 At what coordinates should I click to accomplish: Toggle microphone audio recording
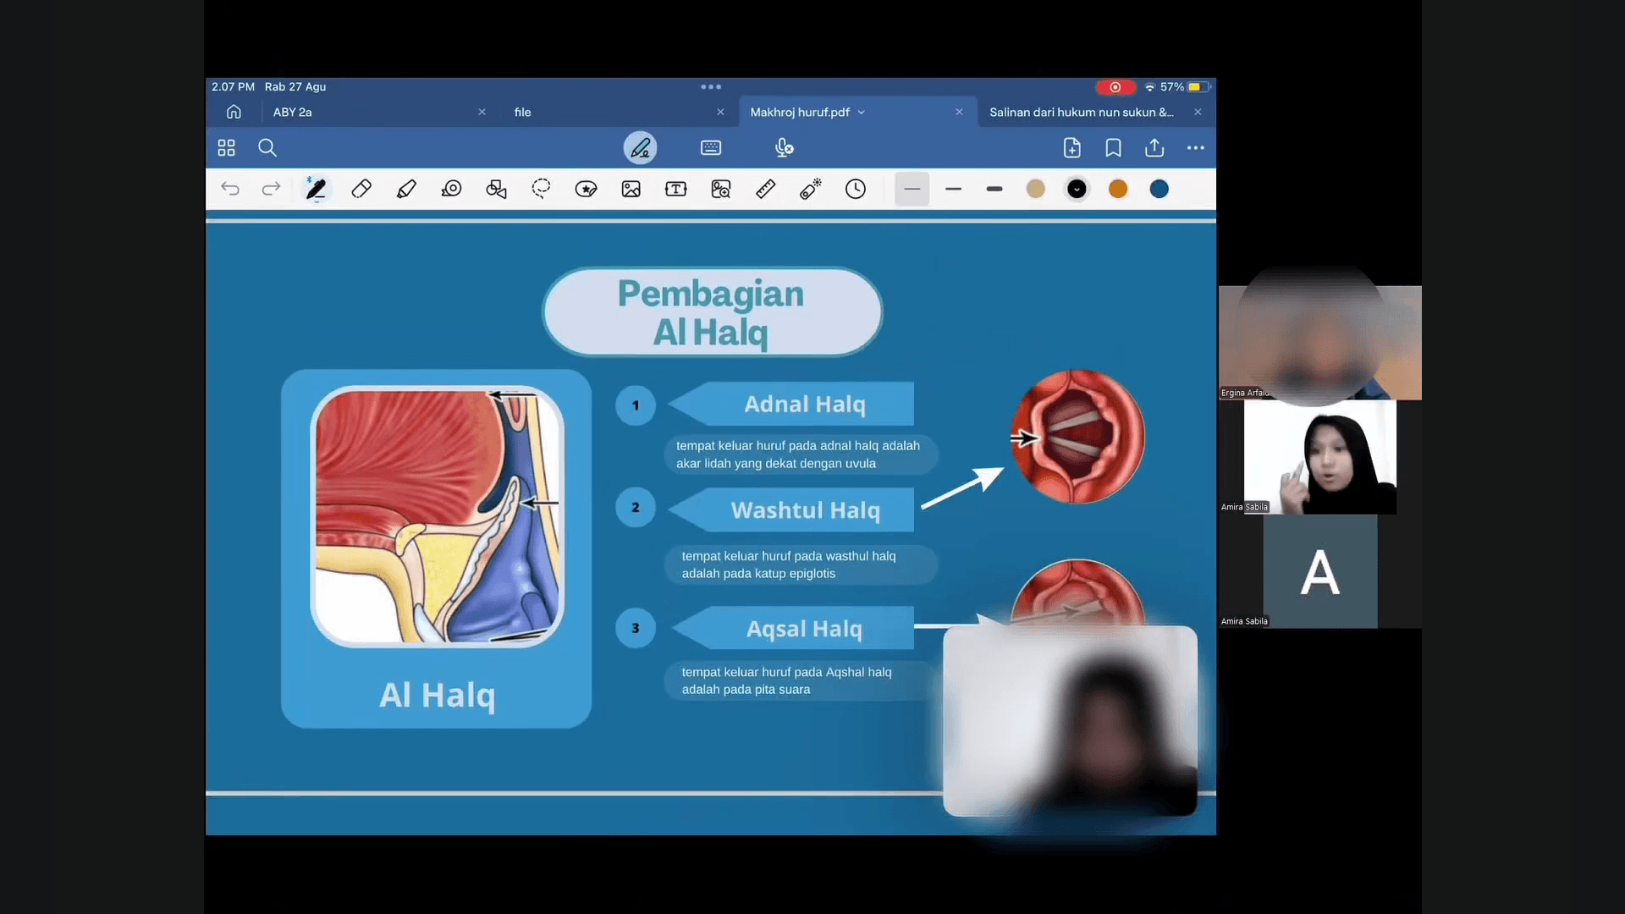click(x=784, y=148)
